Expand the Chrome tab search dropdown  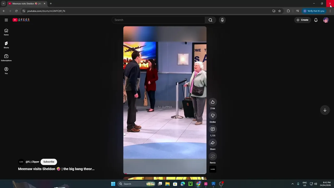click(3, 4)
